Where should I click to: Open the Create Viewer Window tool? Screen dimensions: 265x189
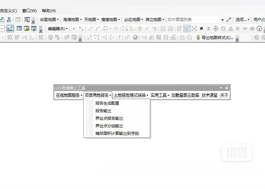coord(27,20)
